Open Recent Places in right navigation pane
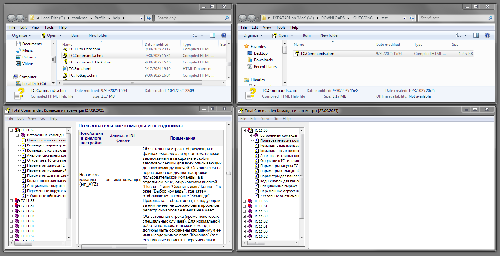Image resolution: width=500 pixels, height=256 pixels. tap(265, 67)
